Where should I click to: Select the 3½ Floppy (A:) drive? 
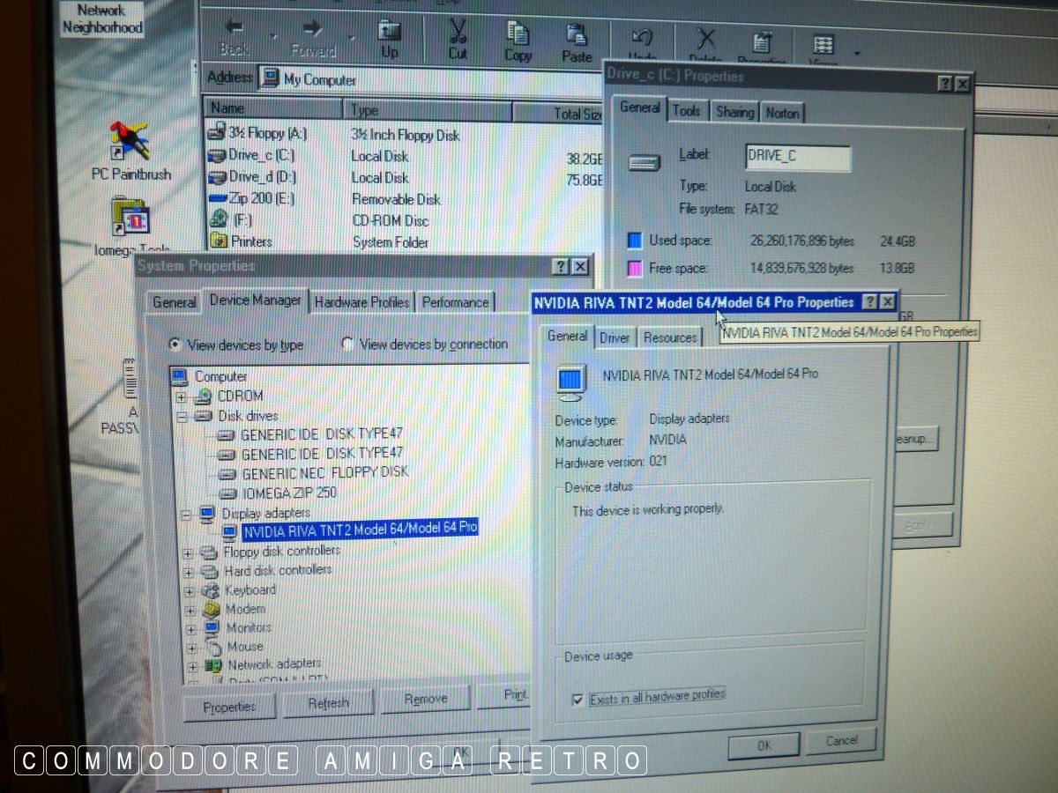click(216, 133)
